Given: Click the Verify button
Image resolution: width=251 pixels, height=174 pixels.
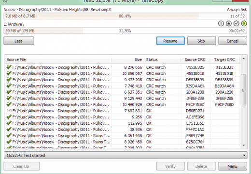Looking at the screenshot, I should pos(170,166).
